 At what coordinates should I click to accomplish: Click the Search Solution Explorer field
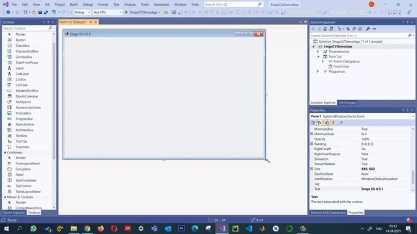tap(359, 36)
